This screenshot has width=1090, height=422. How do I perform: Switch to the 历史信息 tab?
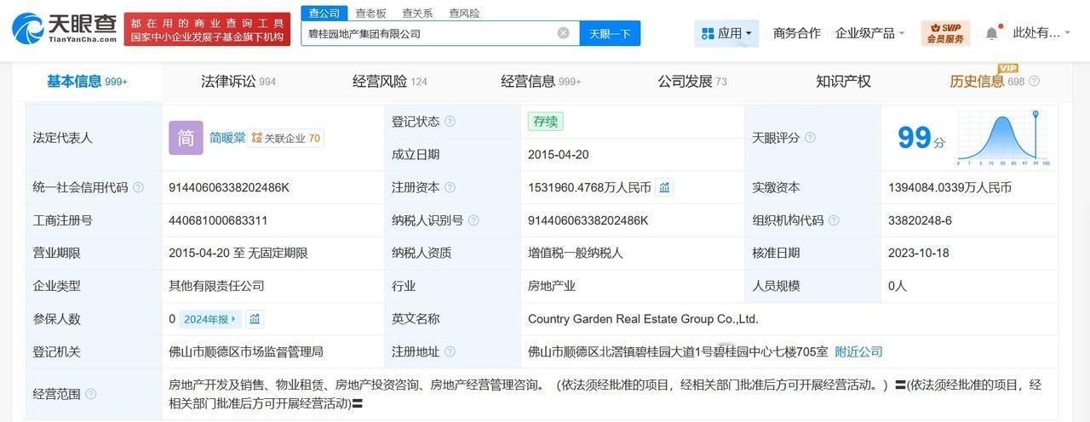click(987, 82)
